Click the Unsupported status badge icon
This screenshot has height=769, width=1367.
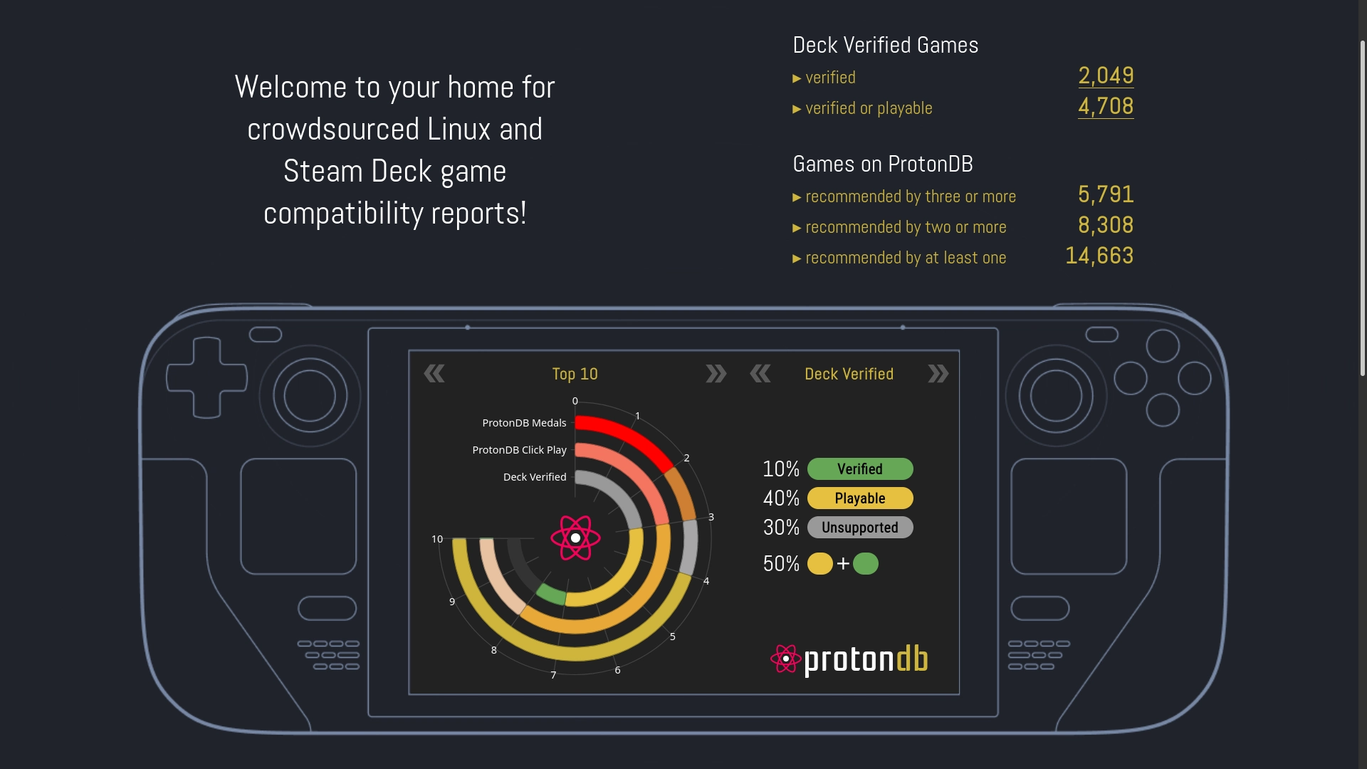coord(858,527)
